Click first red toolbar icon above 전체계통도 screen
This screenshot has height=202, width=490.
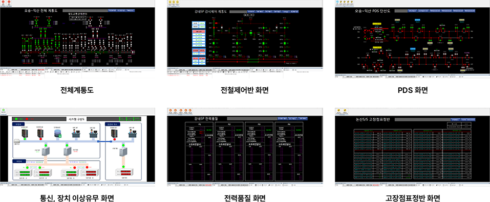(4, 3)
